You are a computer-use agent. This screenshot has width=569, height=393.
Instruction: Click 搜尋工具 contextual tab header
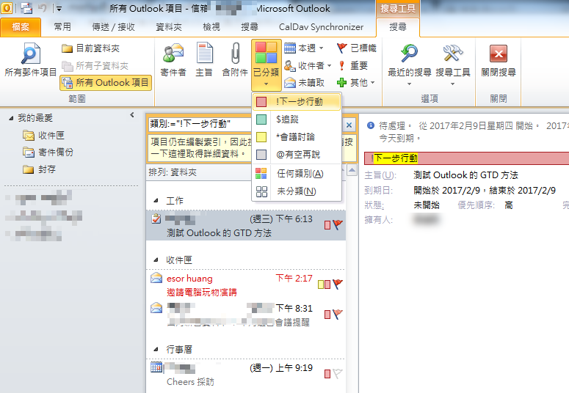point(398,8)
